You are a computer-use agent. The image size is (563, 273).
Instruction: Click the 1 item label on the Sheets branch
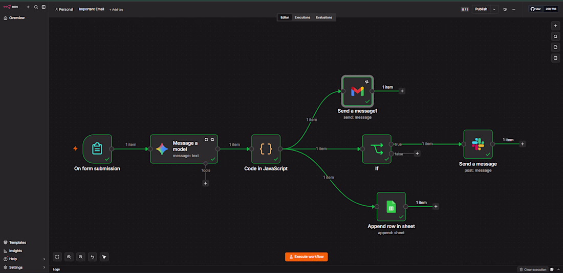329,177
